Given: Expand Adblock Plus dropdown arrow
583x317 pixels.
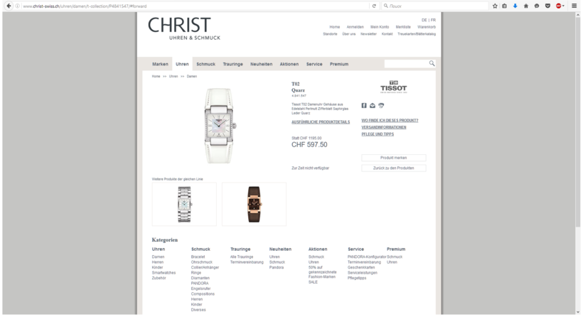Looking at the screenshot, I should [563, 6].
